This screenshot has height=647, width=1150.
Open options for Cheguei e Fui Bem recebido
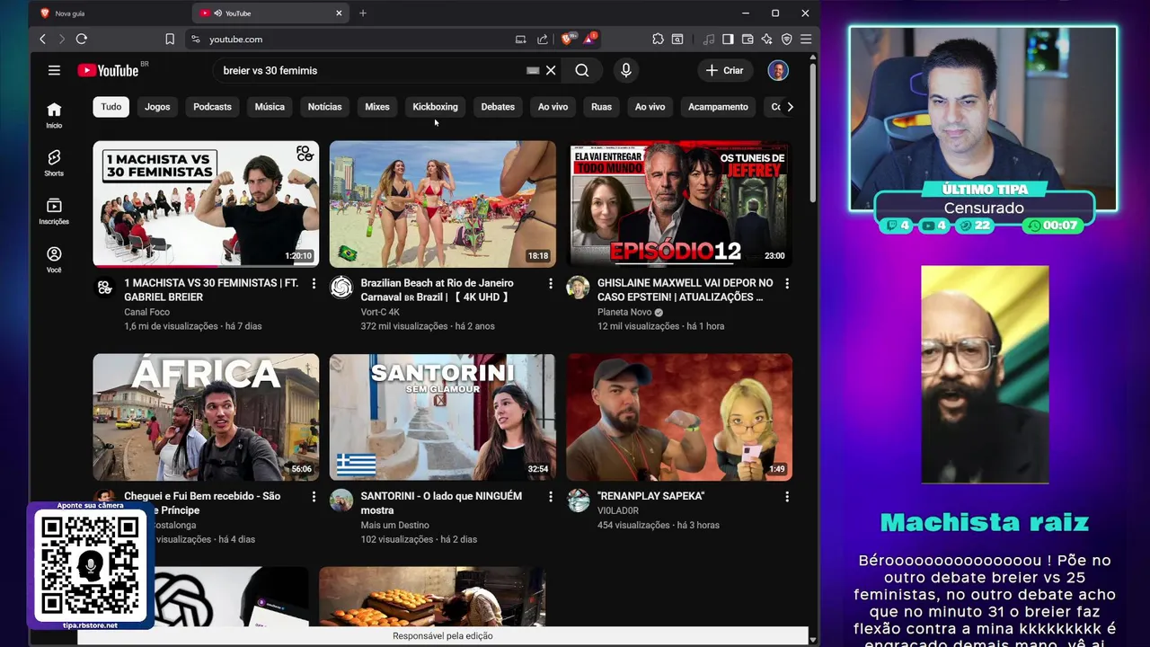(314, 496)
